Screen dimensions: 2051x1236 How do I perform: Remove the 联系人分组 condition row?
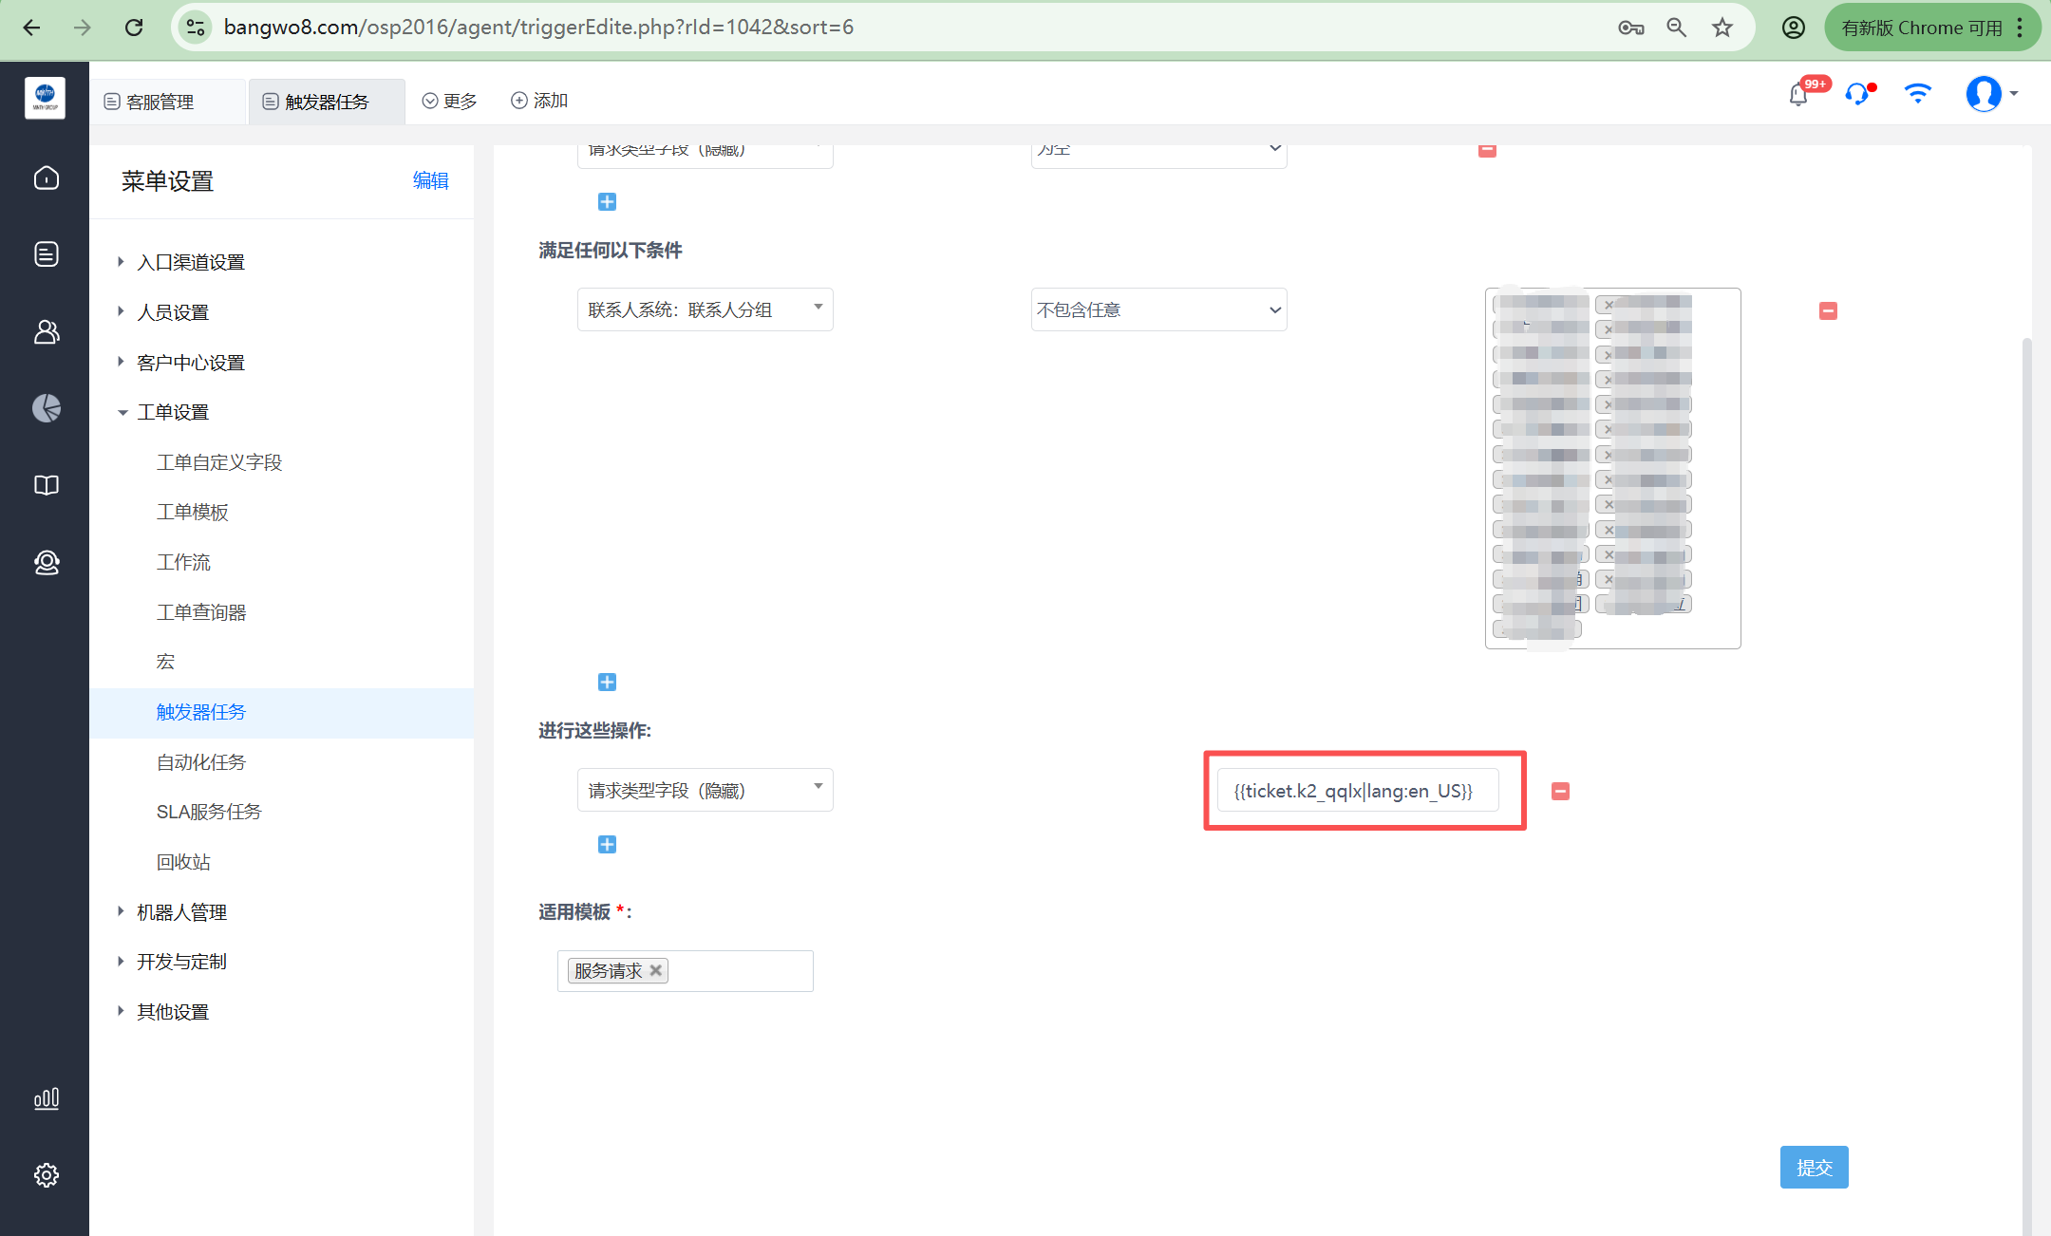coord(1828,311)
